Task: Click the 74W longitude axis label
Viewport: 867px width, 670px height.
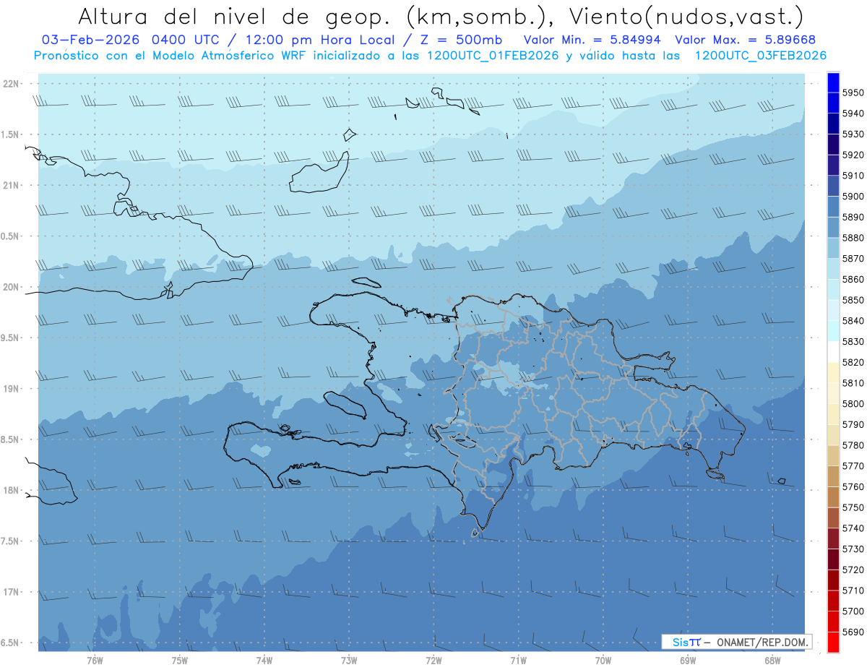Action: pos(264,660)
